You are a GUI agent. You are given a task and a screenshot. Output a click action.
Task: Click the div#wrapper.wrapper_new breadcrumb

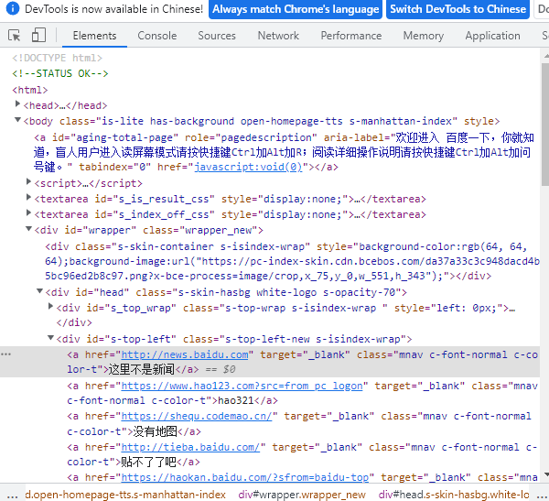[302, 495]
